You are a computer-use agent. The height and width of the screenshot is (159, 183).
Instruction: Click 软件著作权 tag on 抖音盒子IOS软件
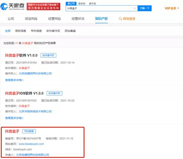pyautogui.click(x=54, y=93)
